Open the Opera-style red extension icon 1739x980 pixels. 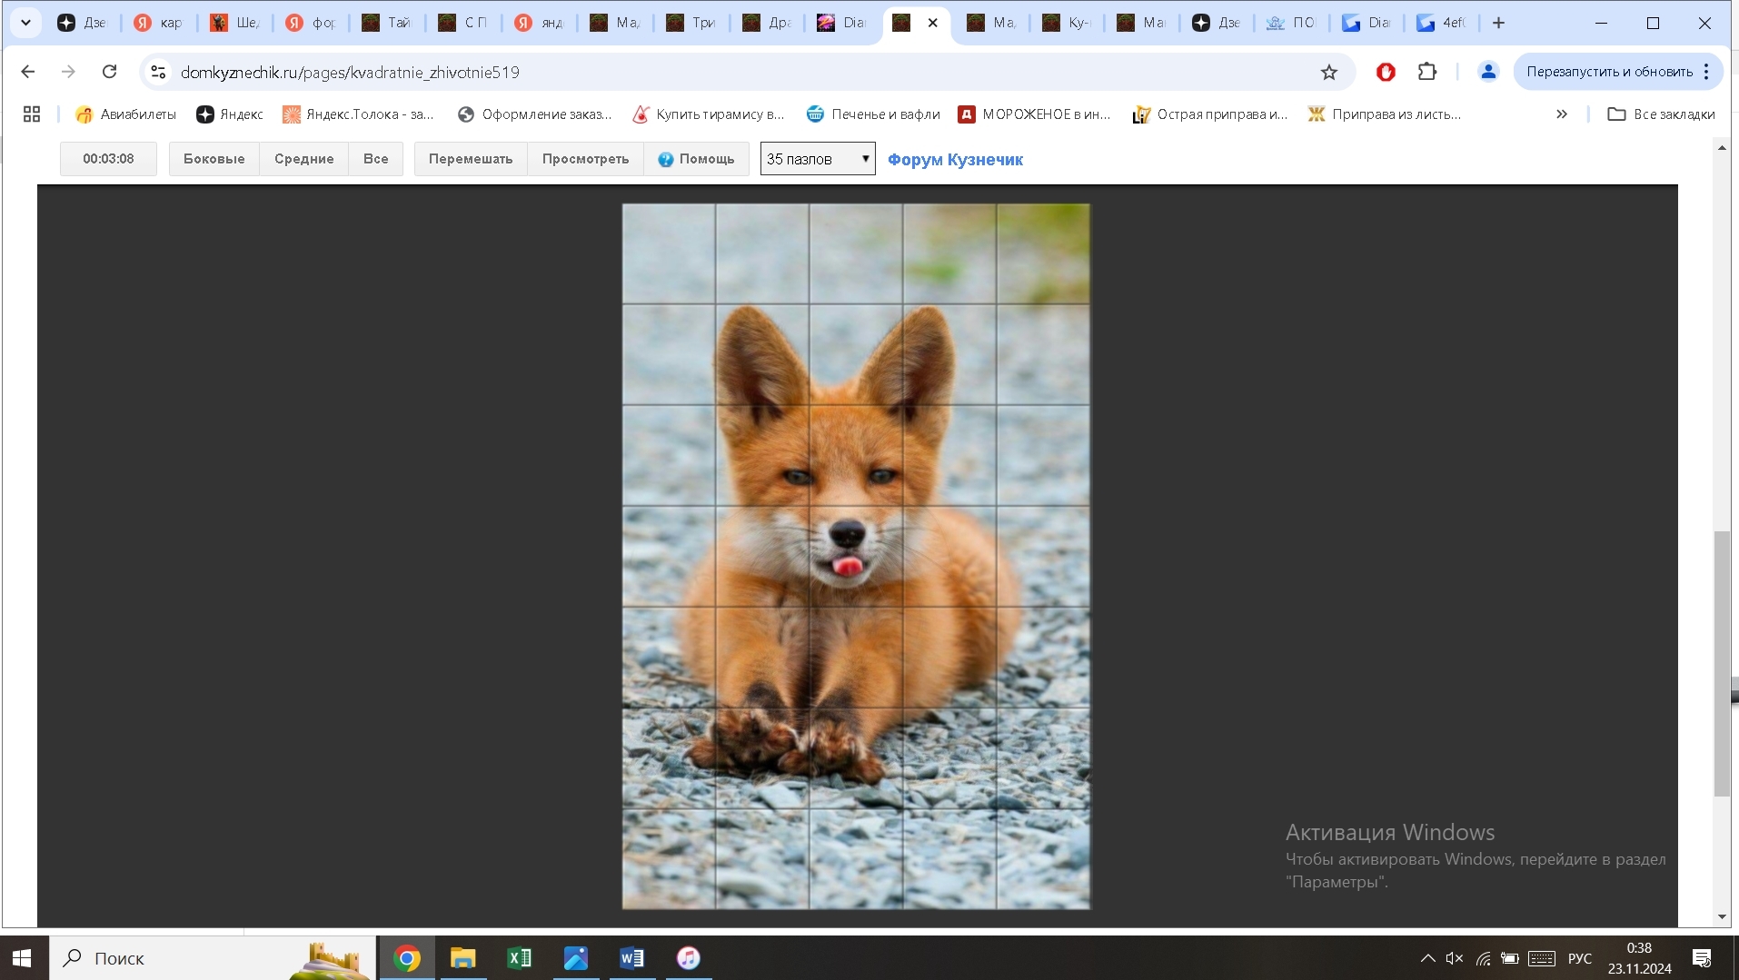click(x=1386, y=72)
